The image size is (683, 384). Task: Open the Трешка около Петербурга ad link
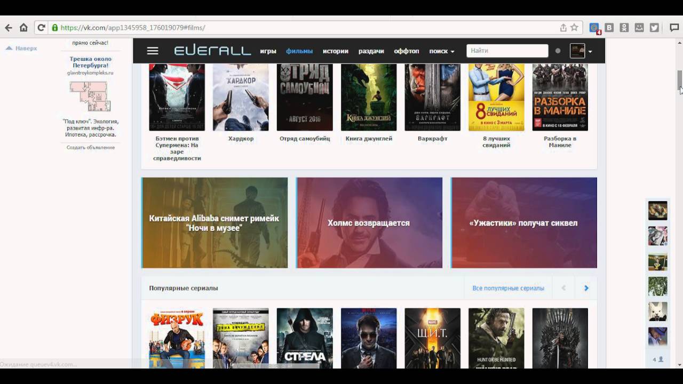tap(91, 62)
